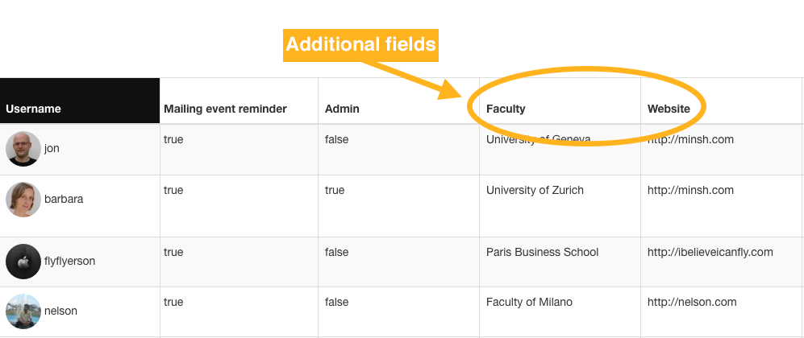
Task: Select username barbara
Action: pyautogui.click(x=64, y=200)
